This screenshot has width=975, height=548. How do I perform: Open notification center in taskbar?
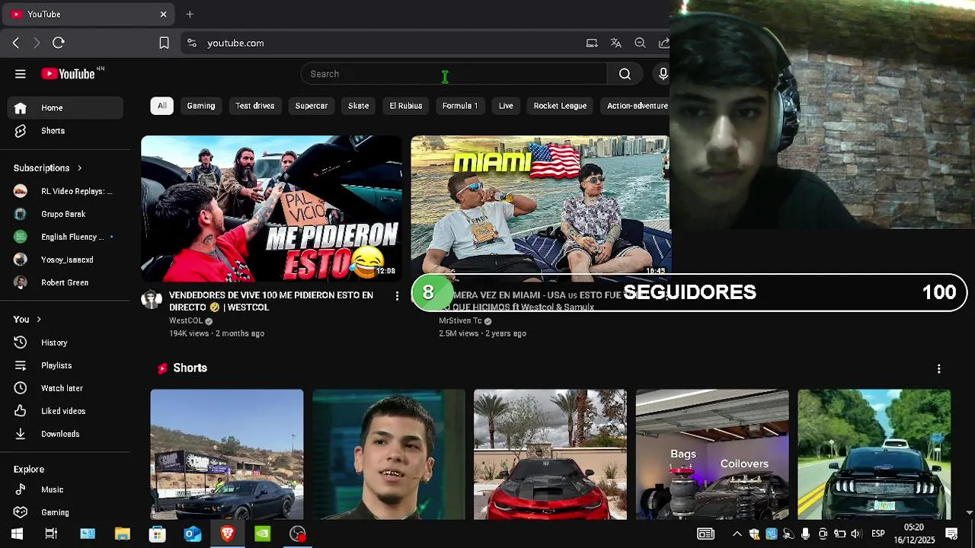[x=951, y=534]
